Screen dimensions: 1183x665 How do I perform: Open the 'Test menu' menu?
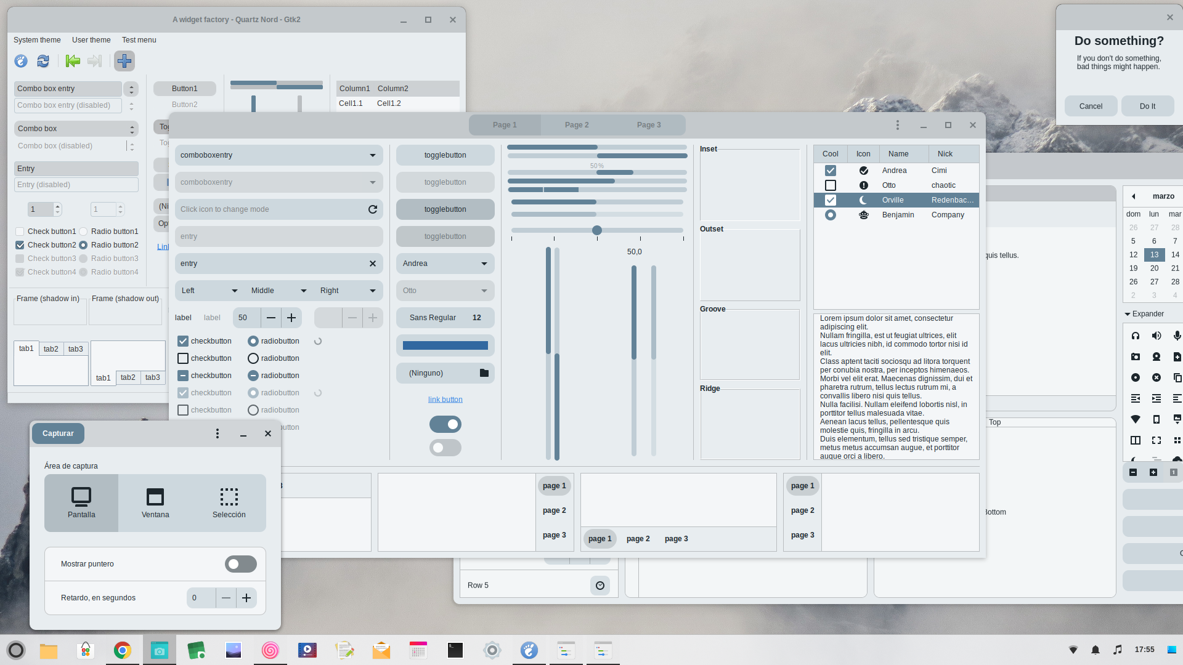[139, 40]
